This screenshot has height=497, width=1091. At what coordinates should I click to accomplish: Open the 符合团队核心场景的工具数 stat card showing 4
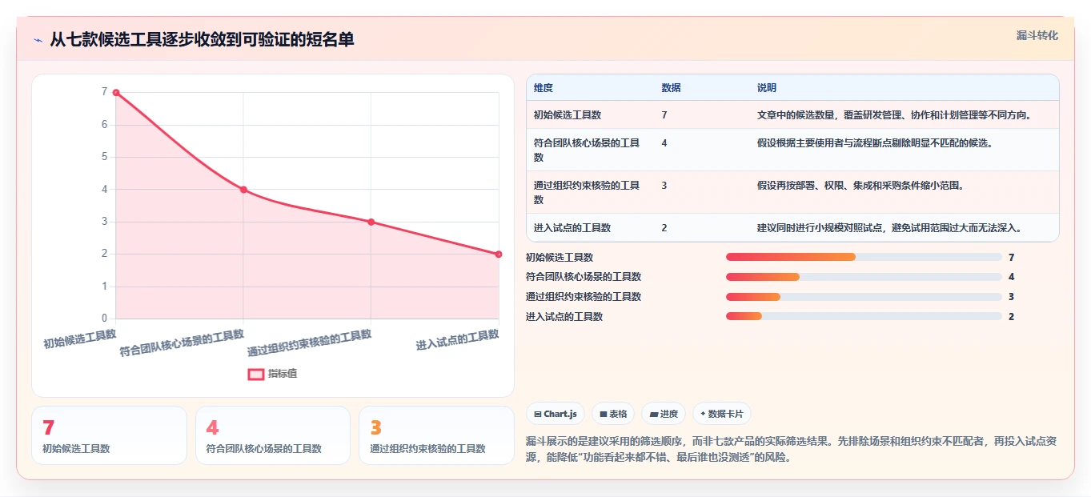[273, 435]
